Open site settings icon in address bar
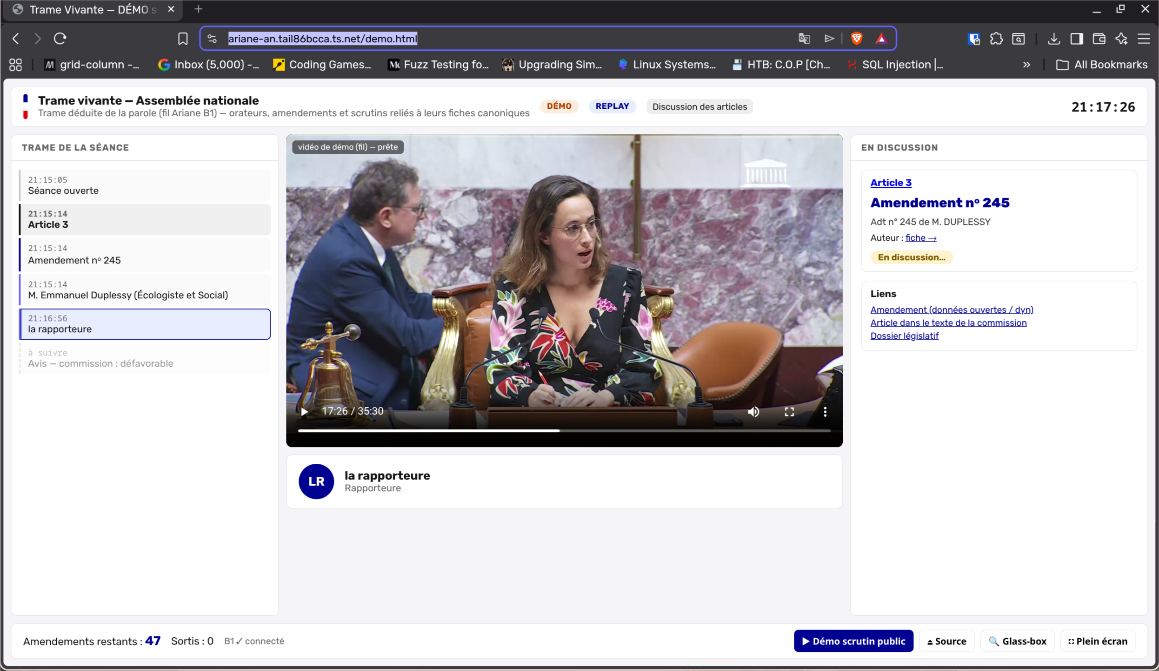This screenshot has height=671, width=1159. pyautogui.click(x=212, y=39)
